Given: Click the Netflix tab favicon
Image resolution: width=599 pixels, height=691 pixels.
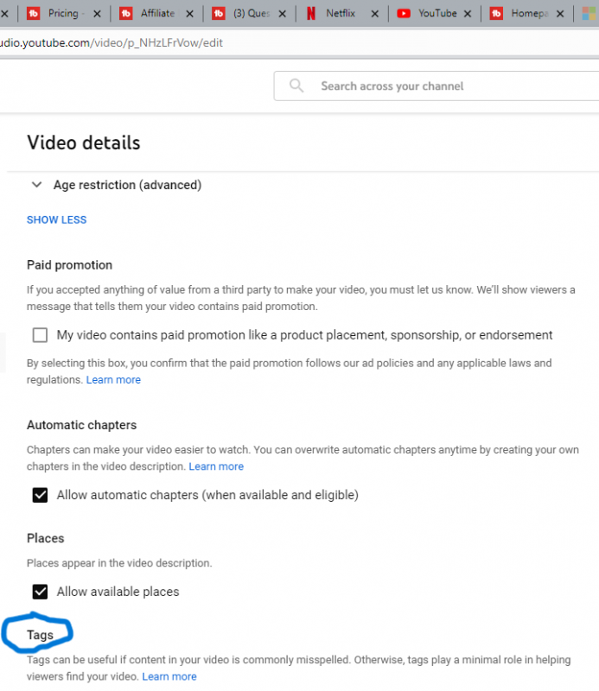Looking at the screenshot, I should [311, 14].
